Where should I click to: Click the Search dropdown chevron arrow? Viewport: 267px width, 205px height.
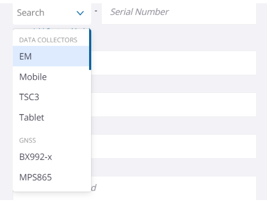tap(81, 13)
